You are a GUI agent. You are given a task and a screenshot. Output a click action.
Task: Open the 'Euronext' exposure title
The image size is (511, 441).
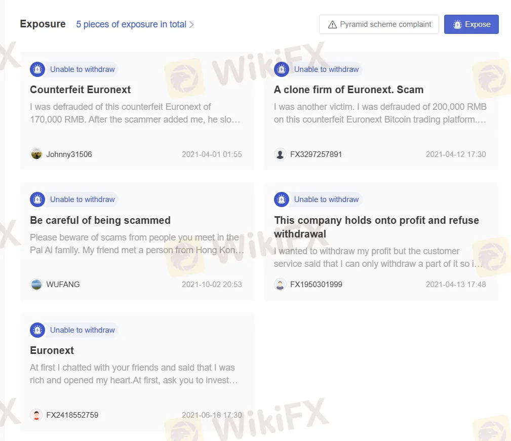[52, 350]
